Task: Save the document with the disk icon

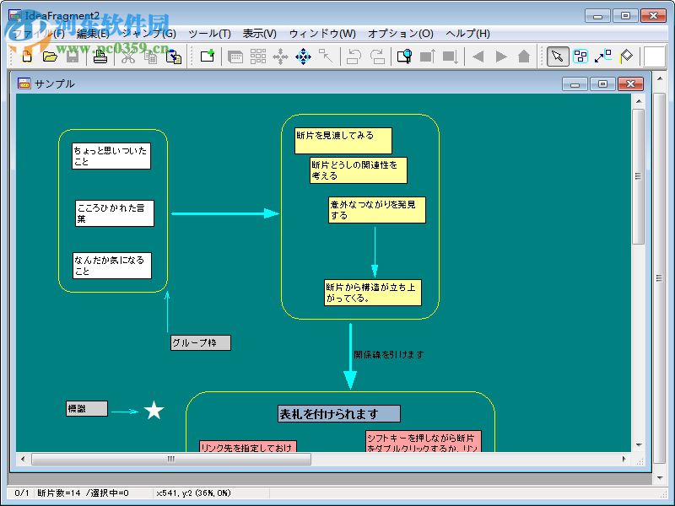Action: pyautogui.click(x=72, y=57)
